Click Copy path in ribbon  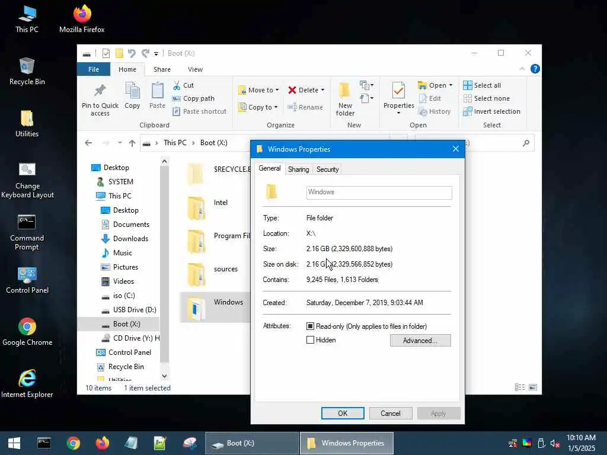pyautogui.click(x=193, y=98)
